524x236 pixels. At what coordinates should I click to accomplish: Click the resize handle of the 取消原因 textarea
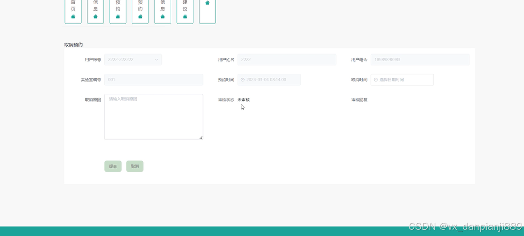tap(201, 137)
